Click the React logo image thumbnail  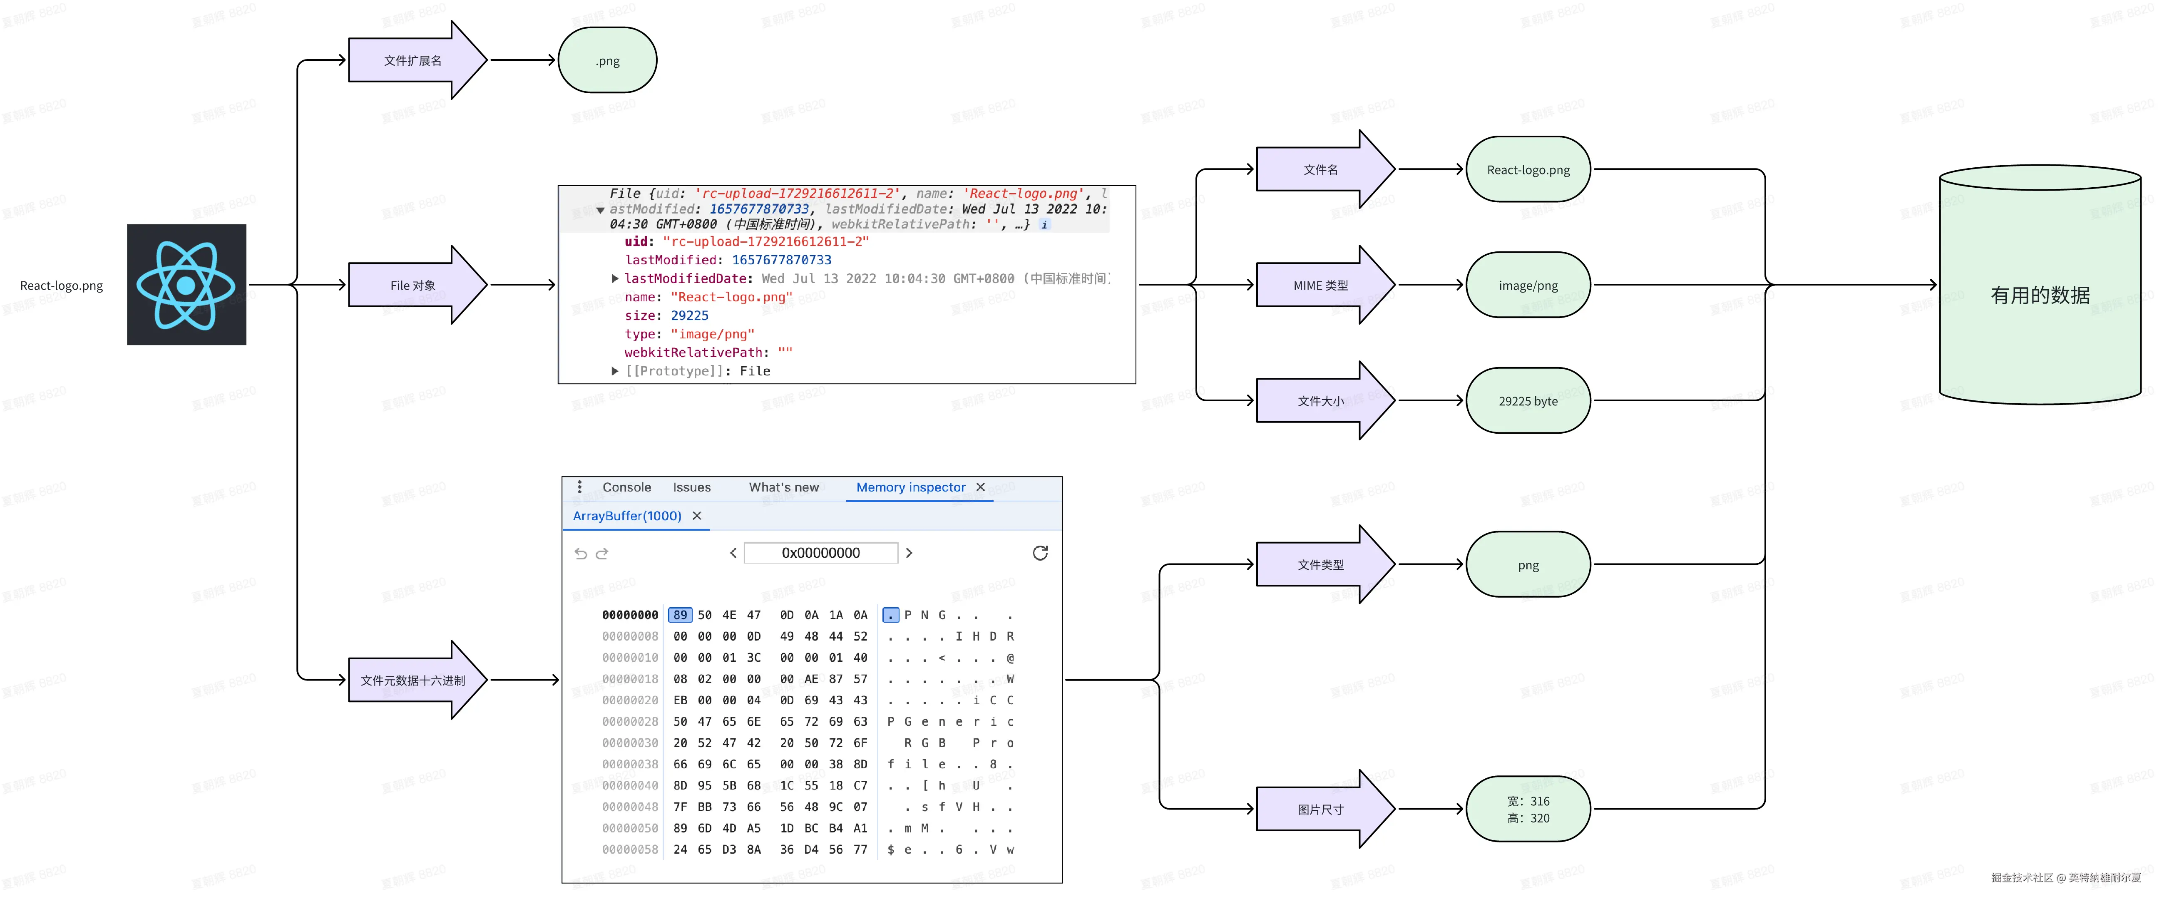(186, 285)
